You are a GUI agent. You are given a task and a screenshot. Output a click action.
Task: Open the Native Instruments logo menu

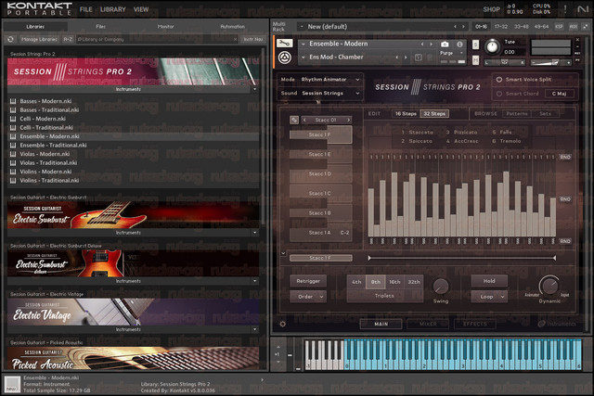point(583,9)
